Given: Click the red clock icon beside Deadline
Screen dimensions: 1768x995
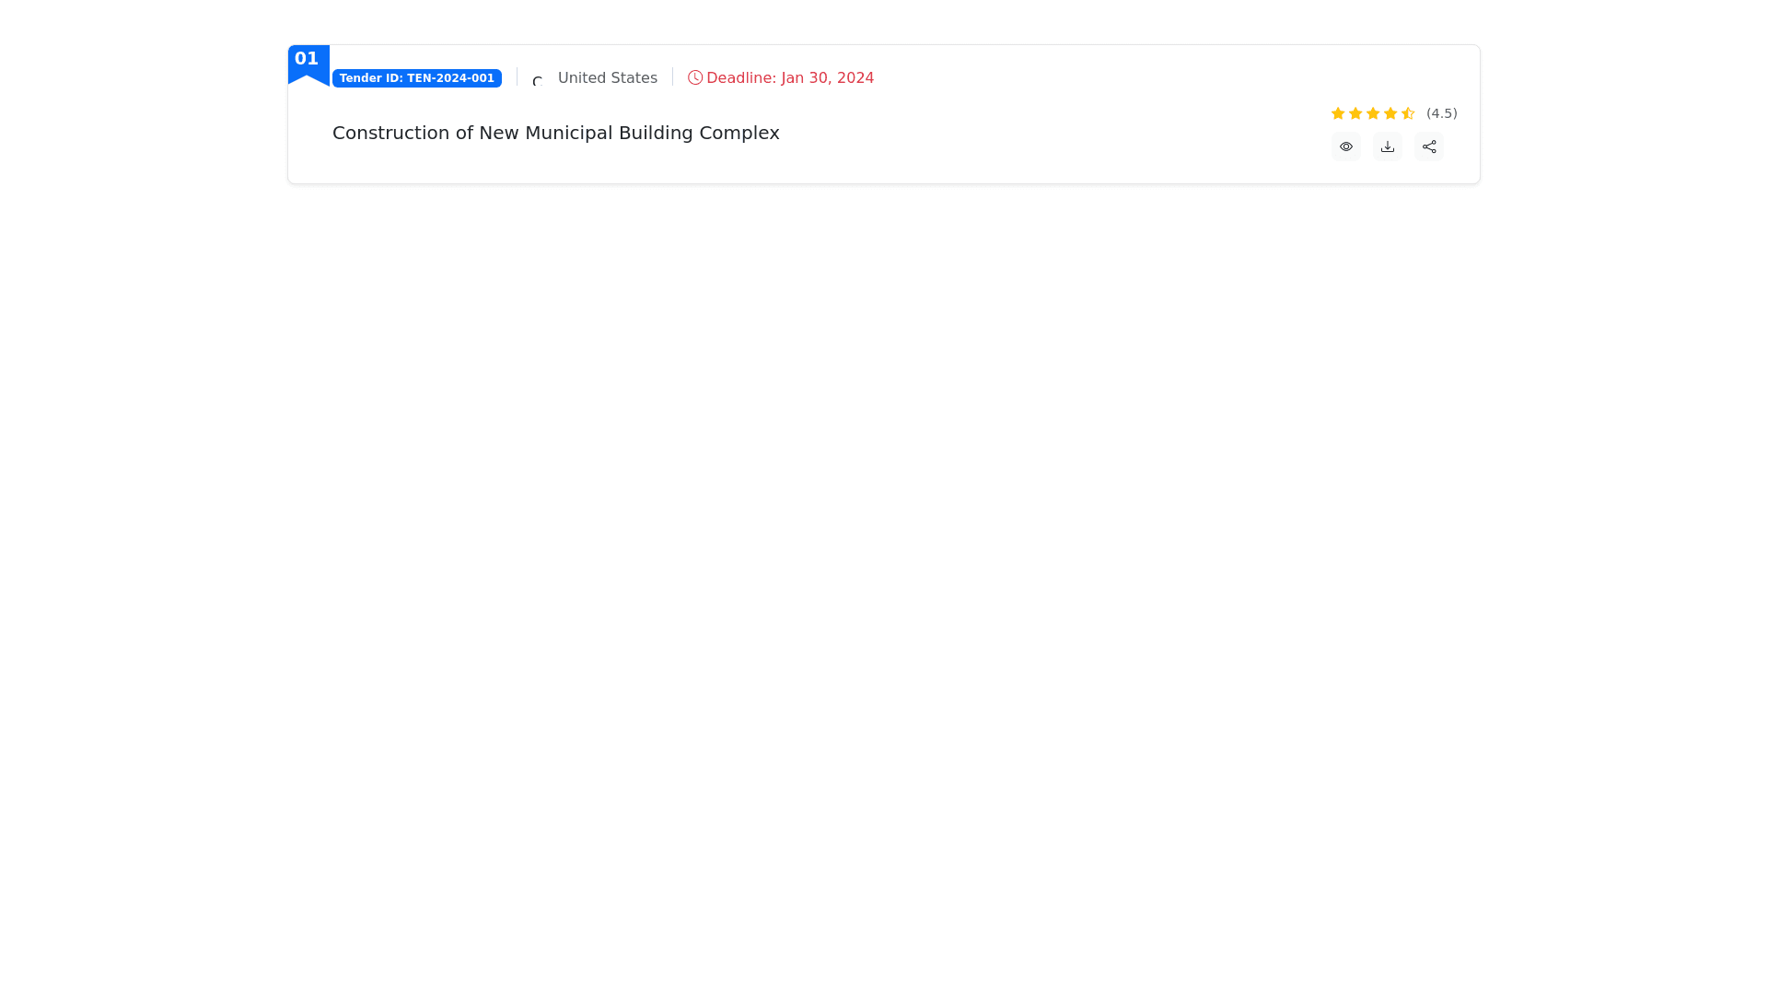Looking at the screenshot, I should (695, 77).
